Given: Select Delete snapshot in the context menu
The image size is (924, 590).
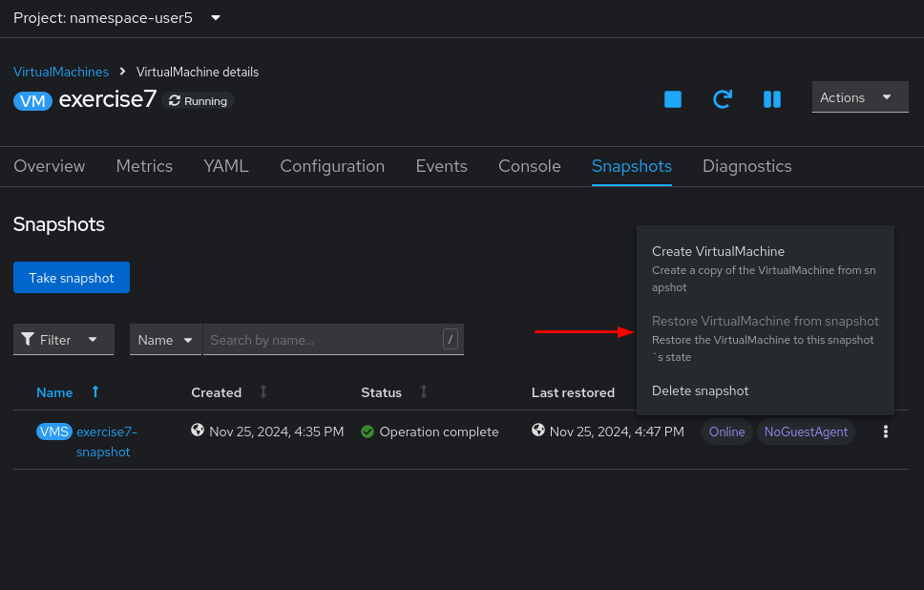Looking at the screenshot, I should pyautogui.click(x=700, y=390).
